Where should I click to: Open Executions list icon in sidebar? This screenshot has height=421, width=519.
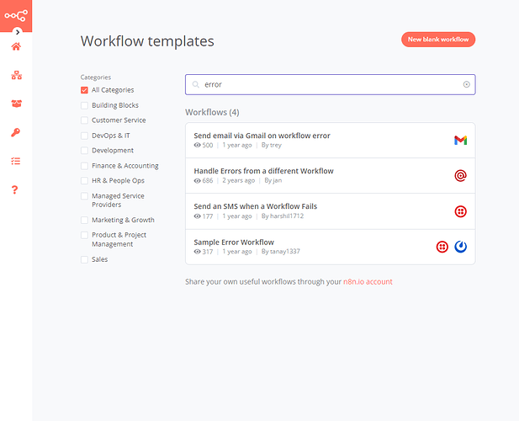click(x=16, y=160)
